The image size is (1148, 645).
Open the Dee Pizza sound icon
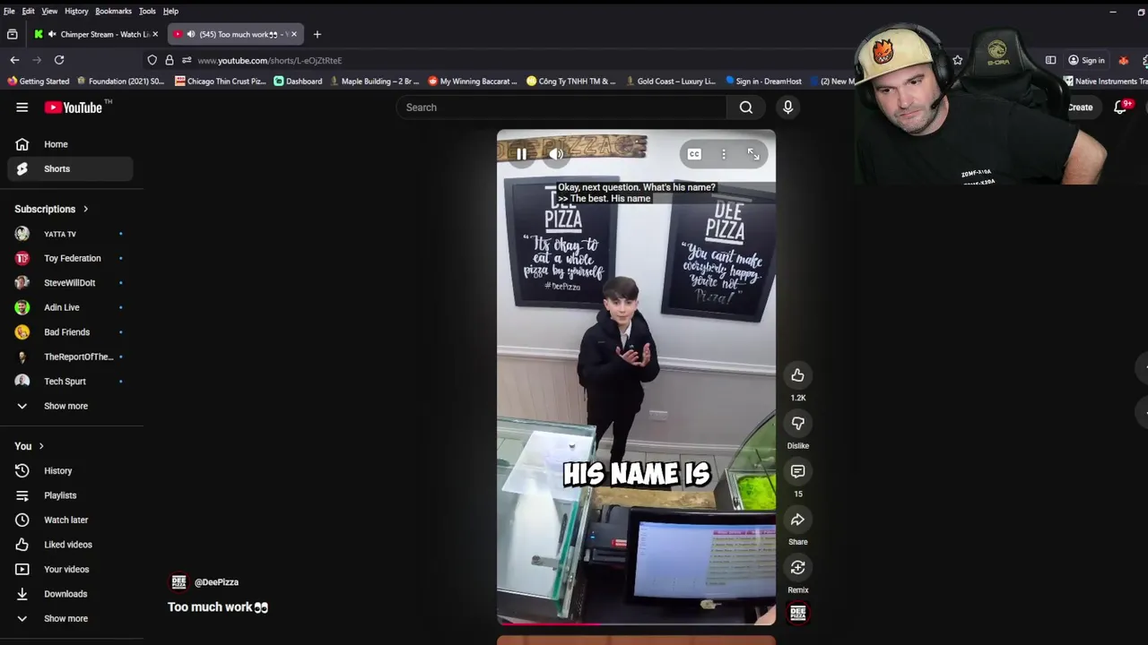tap(797, 613)
